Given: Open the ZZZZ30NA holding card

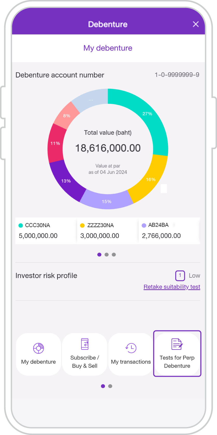Looking at the screenshot, I should [x=108, y=231].
